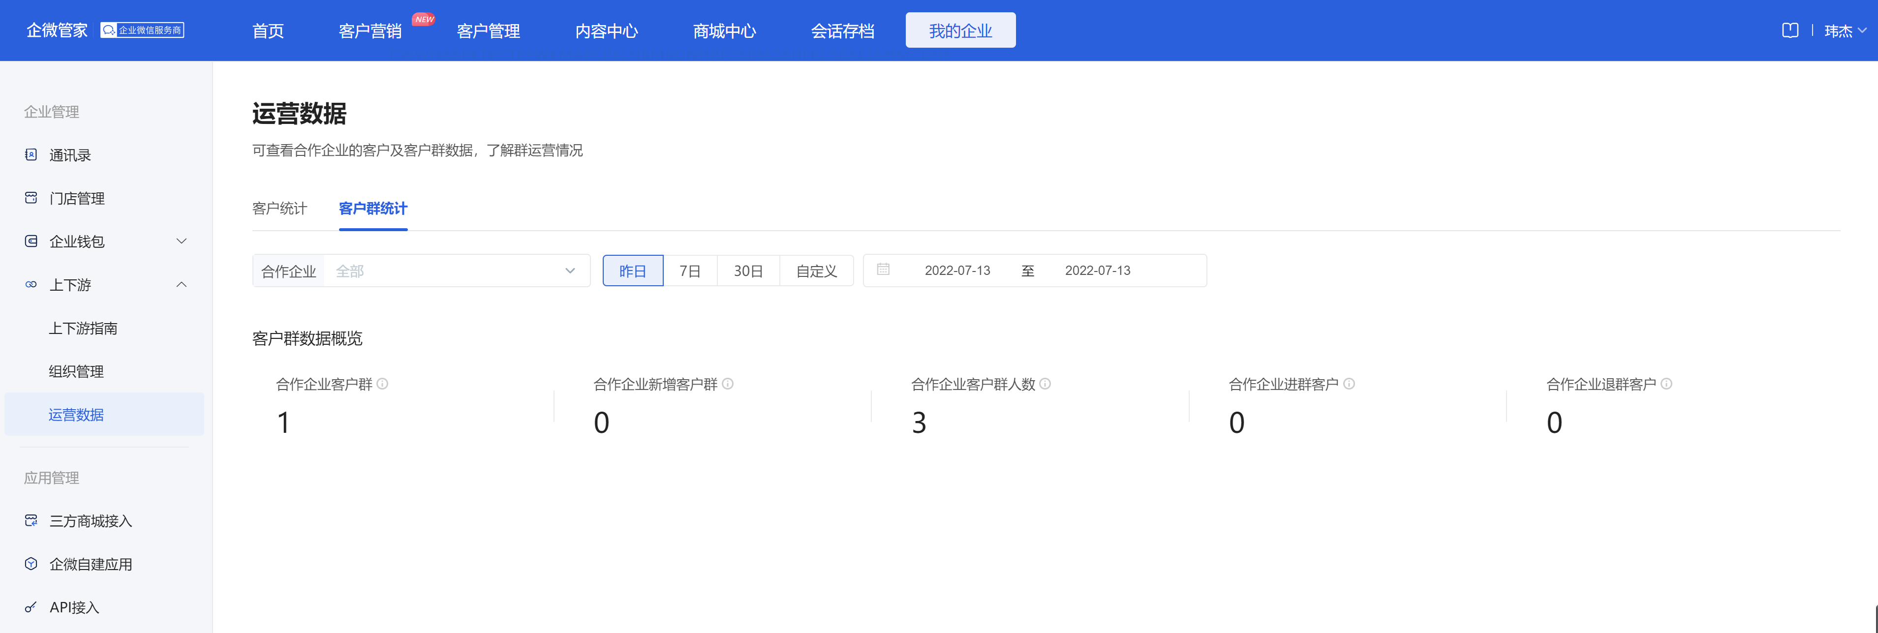Click the 企微自建应用 cube icon
Image resolution: width=1878 pixels, height=633 pixels.
coord(31,564)
